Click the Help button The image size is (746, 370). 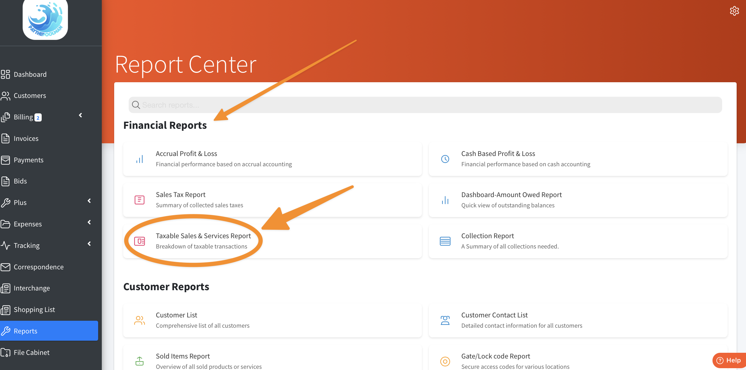[x=729, y=360]
